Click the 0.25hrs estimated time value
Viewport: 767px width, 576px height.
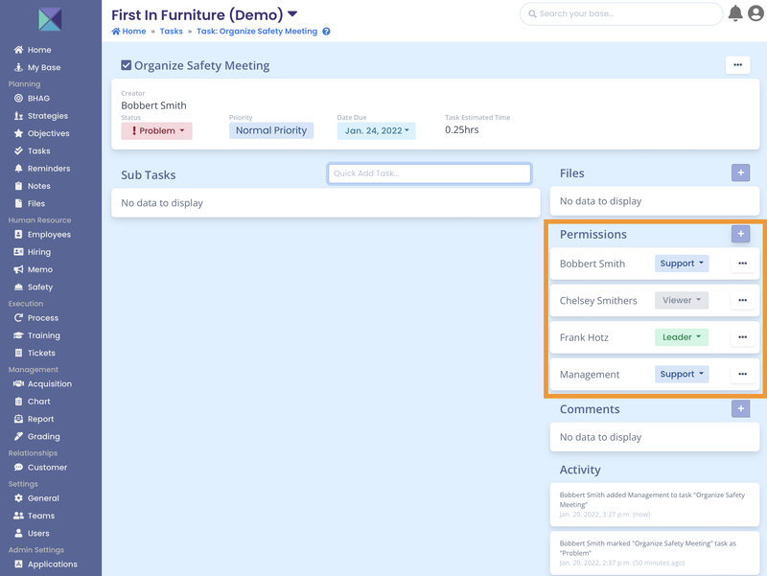pos(462,129)
